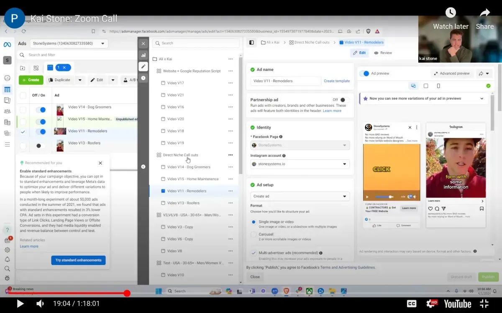Select the pencil edit icon in edit strip
Viewport: 502px width, 313px height.
coord(143,66)
